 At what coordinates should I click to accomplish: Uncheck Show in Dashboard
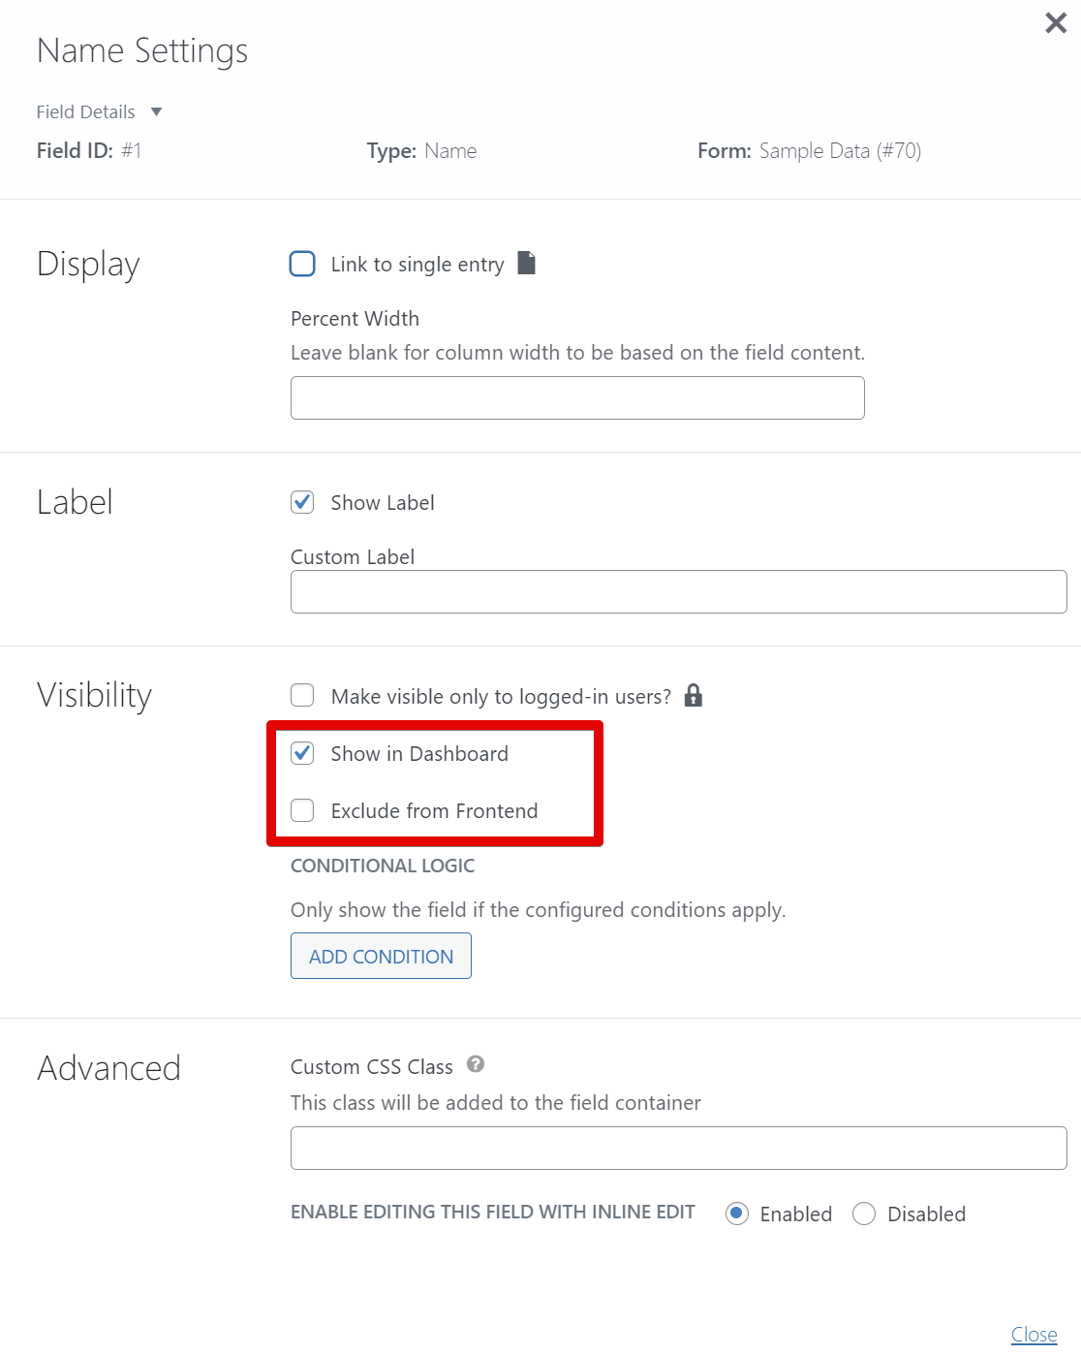pyautogui.click(x=302, y=753)
